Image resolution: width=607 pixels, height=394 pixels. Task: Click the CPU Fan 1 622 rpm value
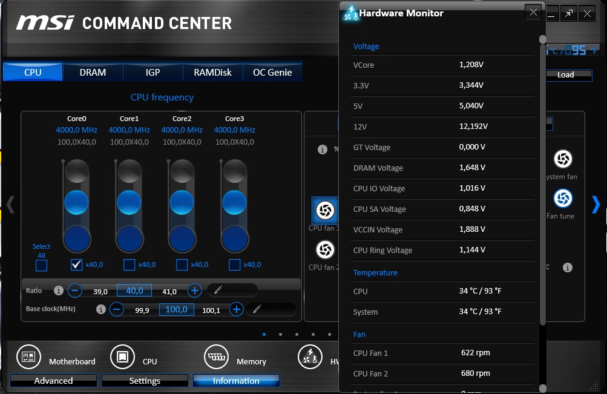tap(476, 353)
